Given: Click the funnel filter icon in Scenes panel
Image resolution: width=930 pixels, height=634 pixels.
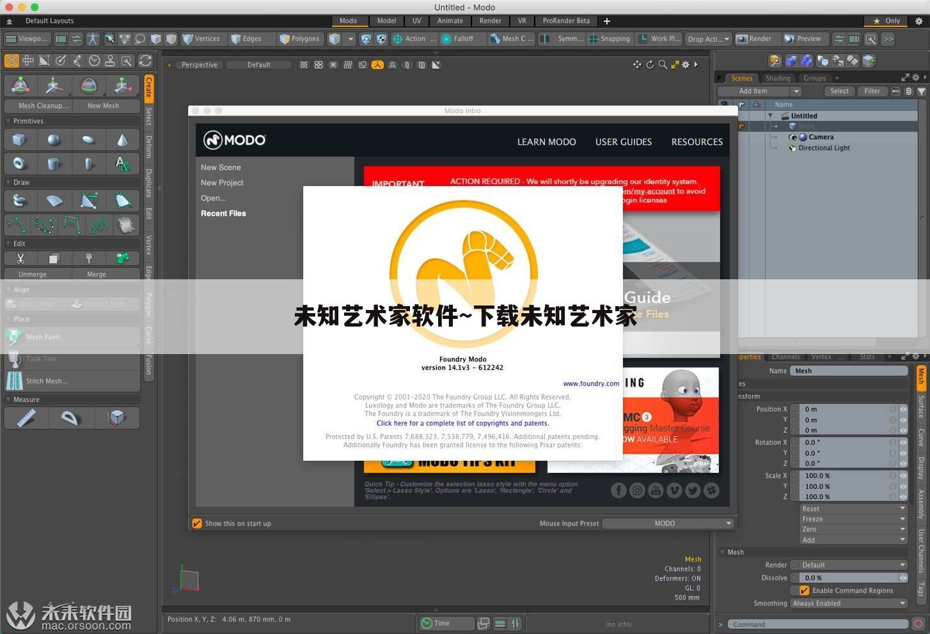Looking at the screenshot, I should click(922, 91).
